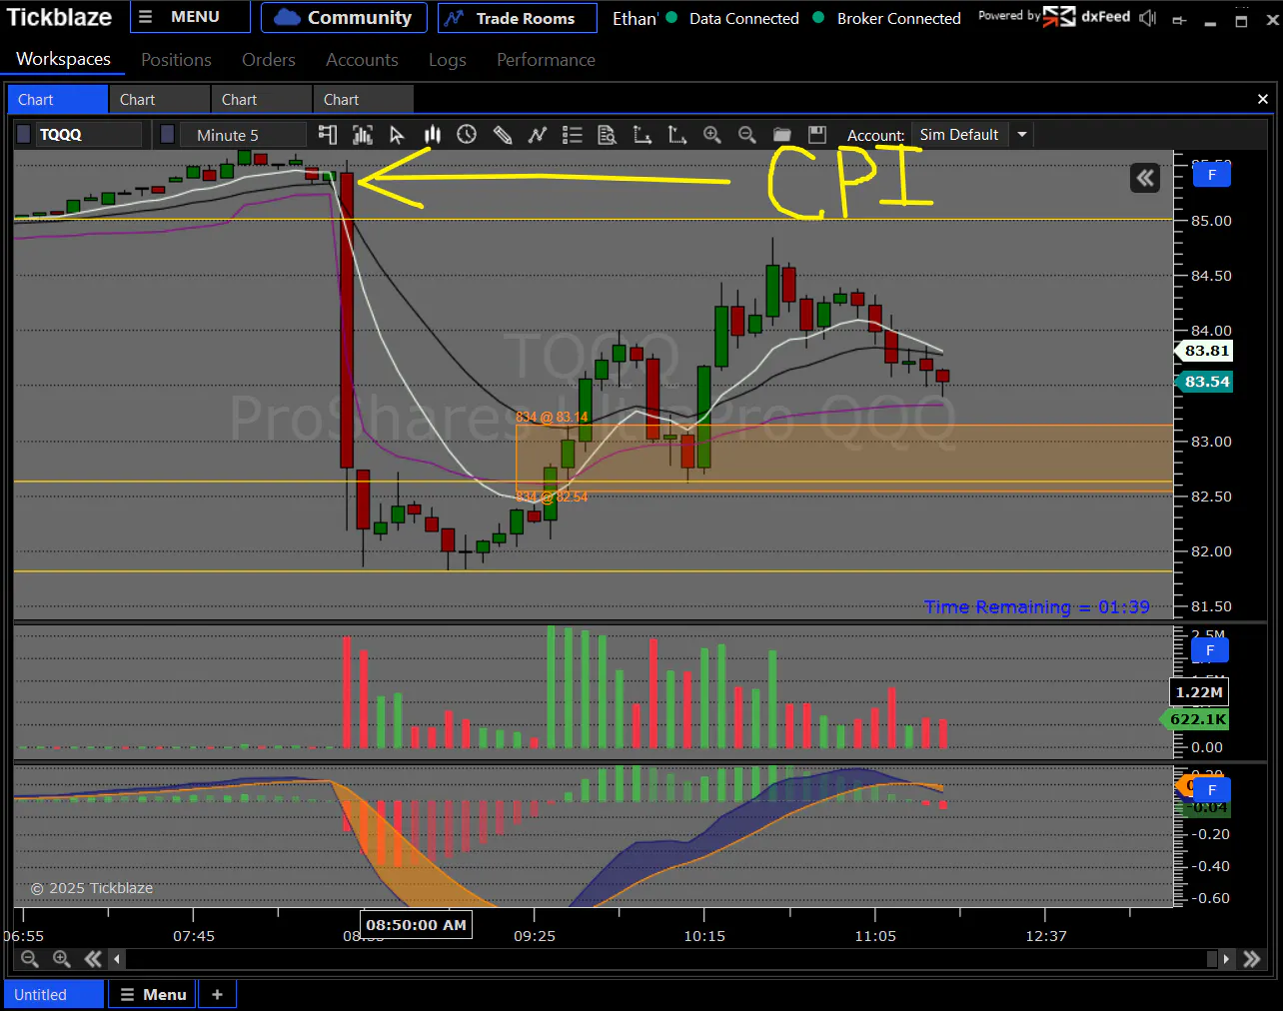Click the 834 @ 83.14 order label
This screenshot has height=1011, width=1283.
pyautogui.click(x=552, y=417)
